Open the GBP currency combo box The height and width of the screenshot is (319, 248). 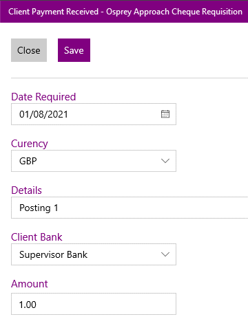click(x=94, y=161)
